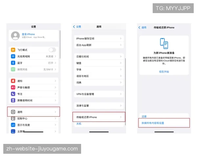Tap the Airplane mode (飞行模式) icon

(x=13, y=50)
